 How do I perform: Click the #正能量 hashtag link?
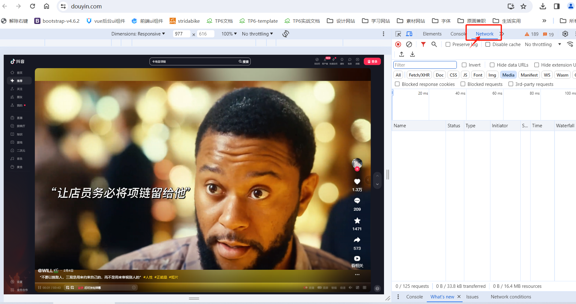161,277
